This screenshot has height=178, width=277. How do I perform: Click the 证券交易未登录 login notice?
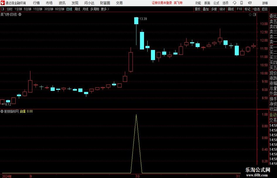(x=162, y=3)
